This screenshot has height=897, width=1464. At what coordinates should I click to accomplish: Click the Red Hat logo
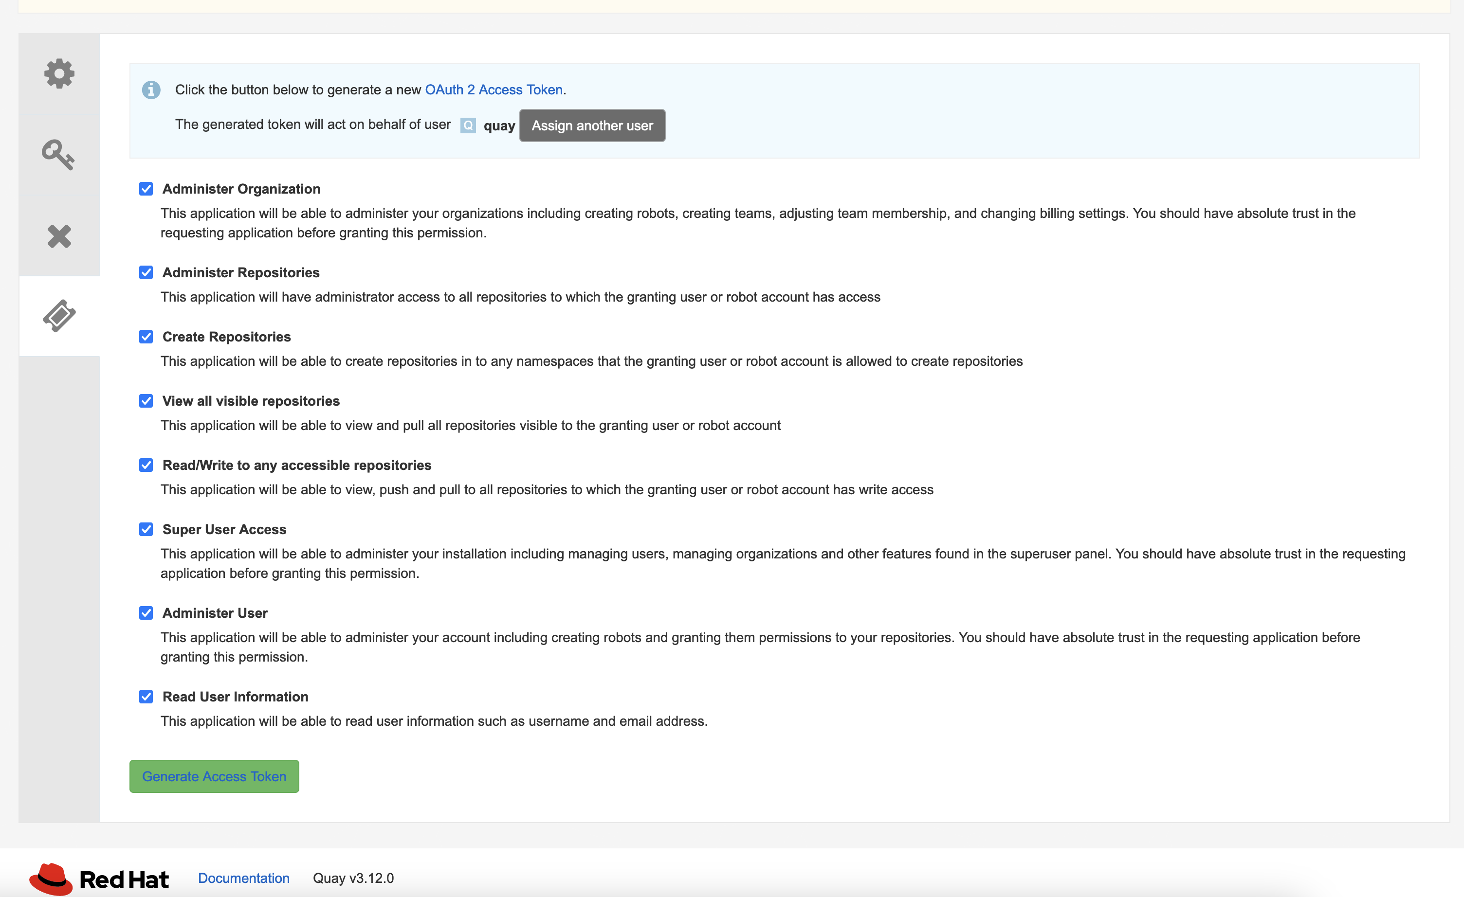[99, 879]
